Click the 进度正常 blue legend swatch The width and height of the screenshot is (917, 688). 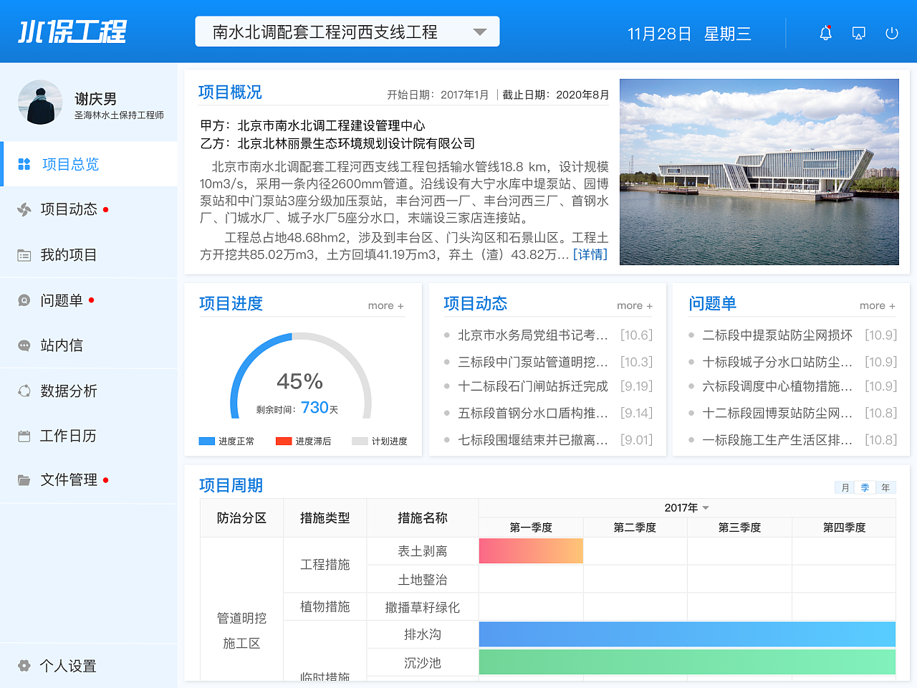[x=207, y=441]
